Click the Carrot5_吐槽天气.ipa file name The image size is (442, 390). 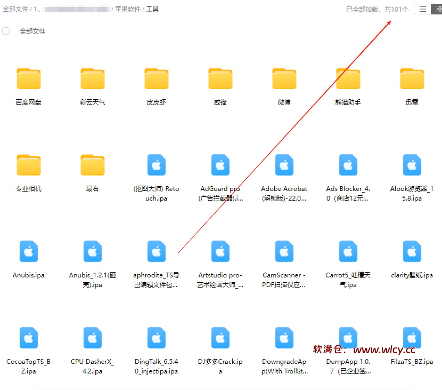pyautogui.click(x=348, y=280)
